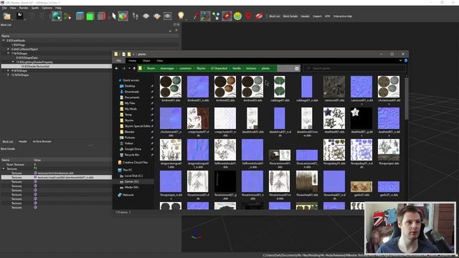Open Skyrim Special Edition in Quick access
This screenshot has height=258, width=459.
pos(137,126)
